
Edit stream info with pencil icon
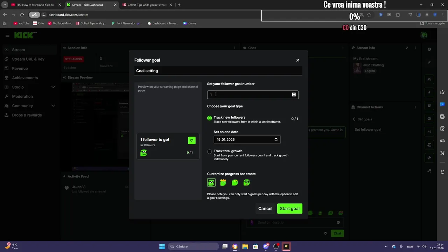tap(407, 48)
